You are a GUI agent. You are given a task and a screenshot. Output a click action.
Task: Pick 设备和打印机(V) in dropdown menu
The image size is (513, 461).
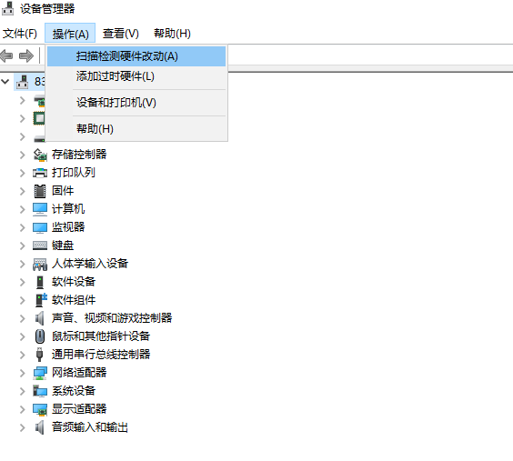click(x=136, y=103)
